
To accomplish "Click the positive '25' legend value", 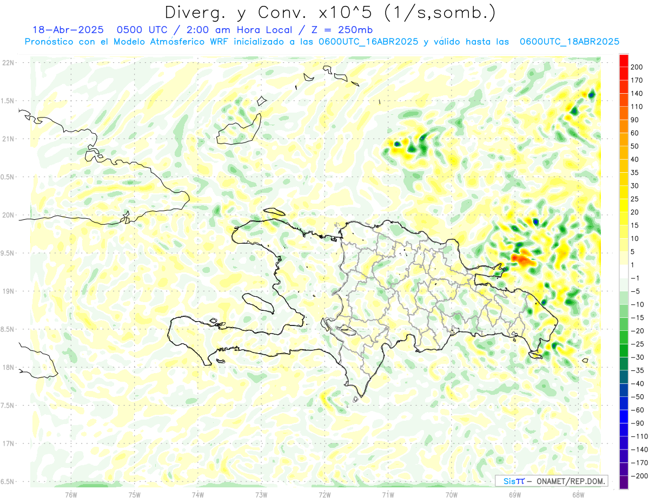I will (635, 199).
